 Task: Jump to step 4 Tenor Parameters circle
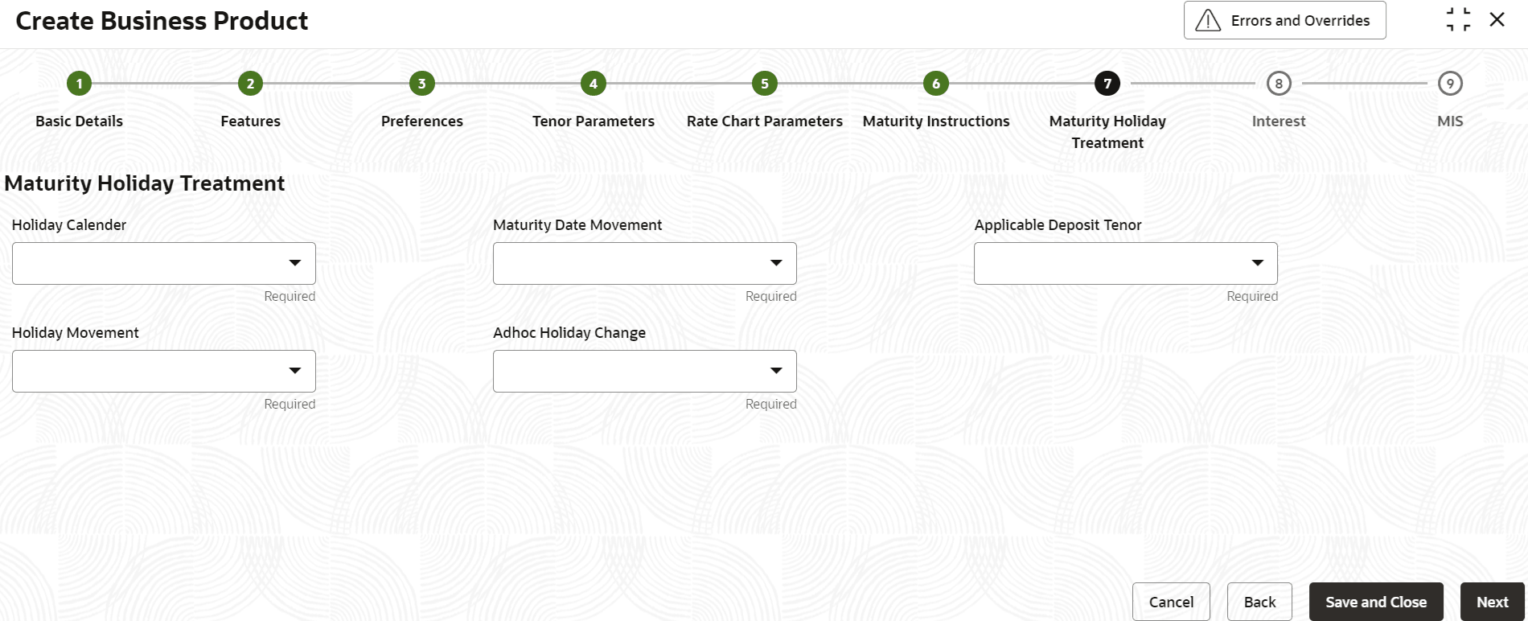click(593, 83)
